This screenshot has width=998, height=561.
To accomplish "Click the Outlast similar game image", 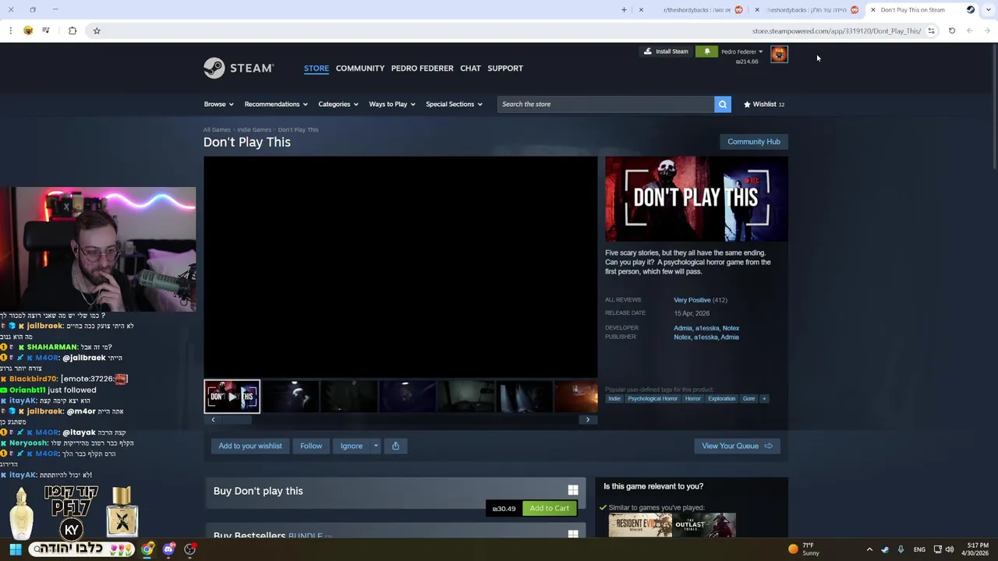I will point(705,525).
